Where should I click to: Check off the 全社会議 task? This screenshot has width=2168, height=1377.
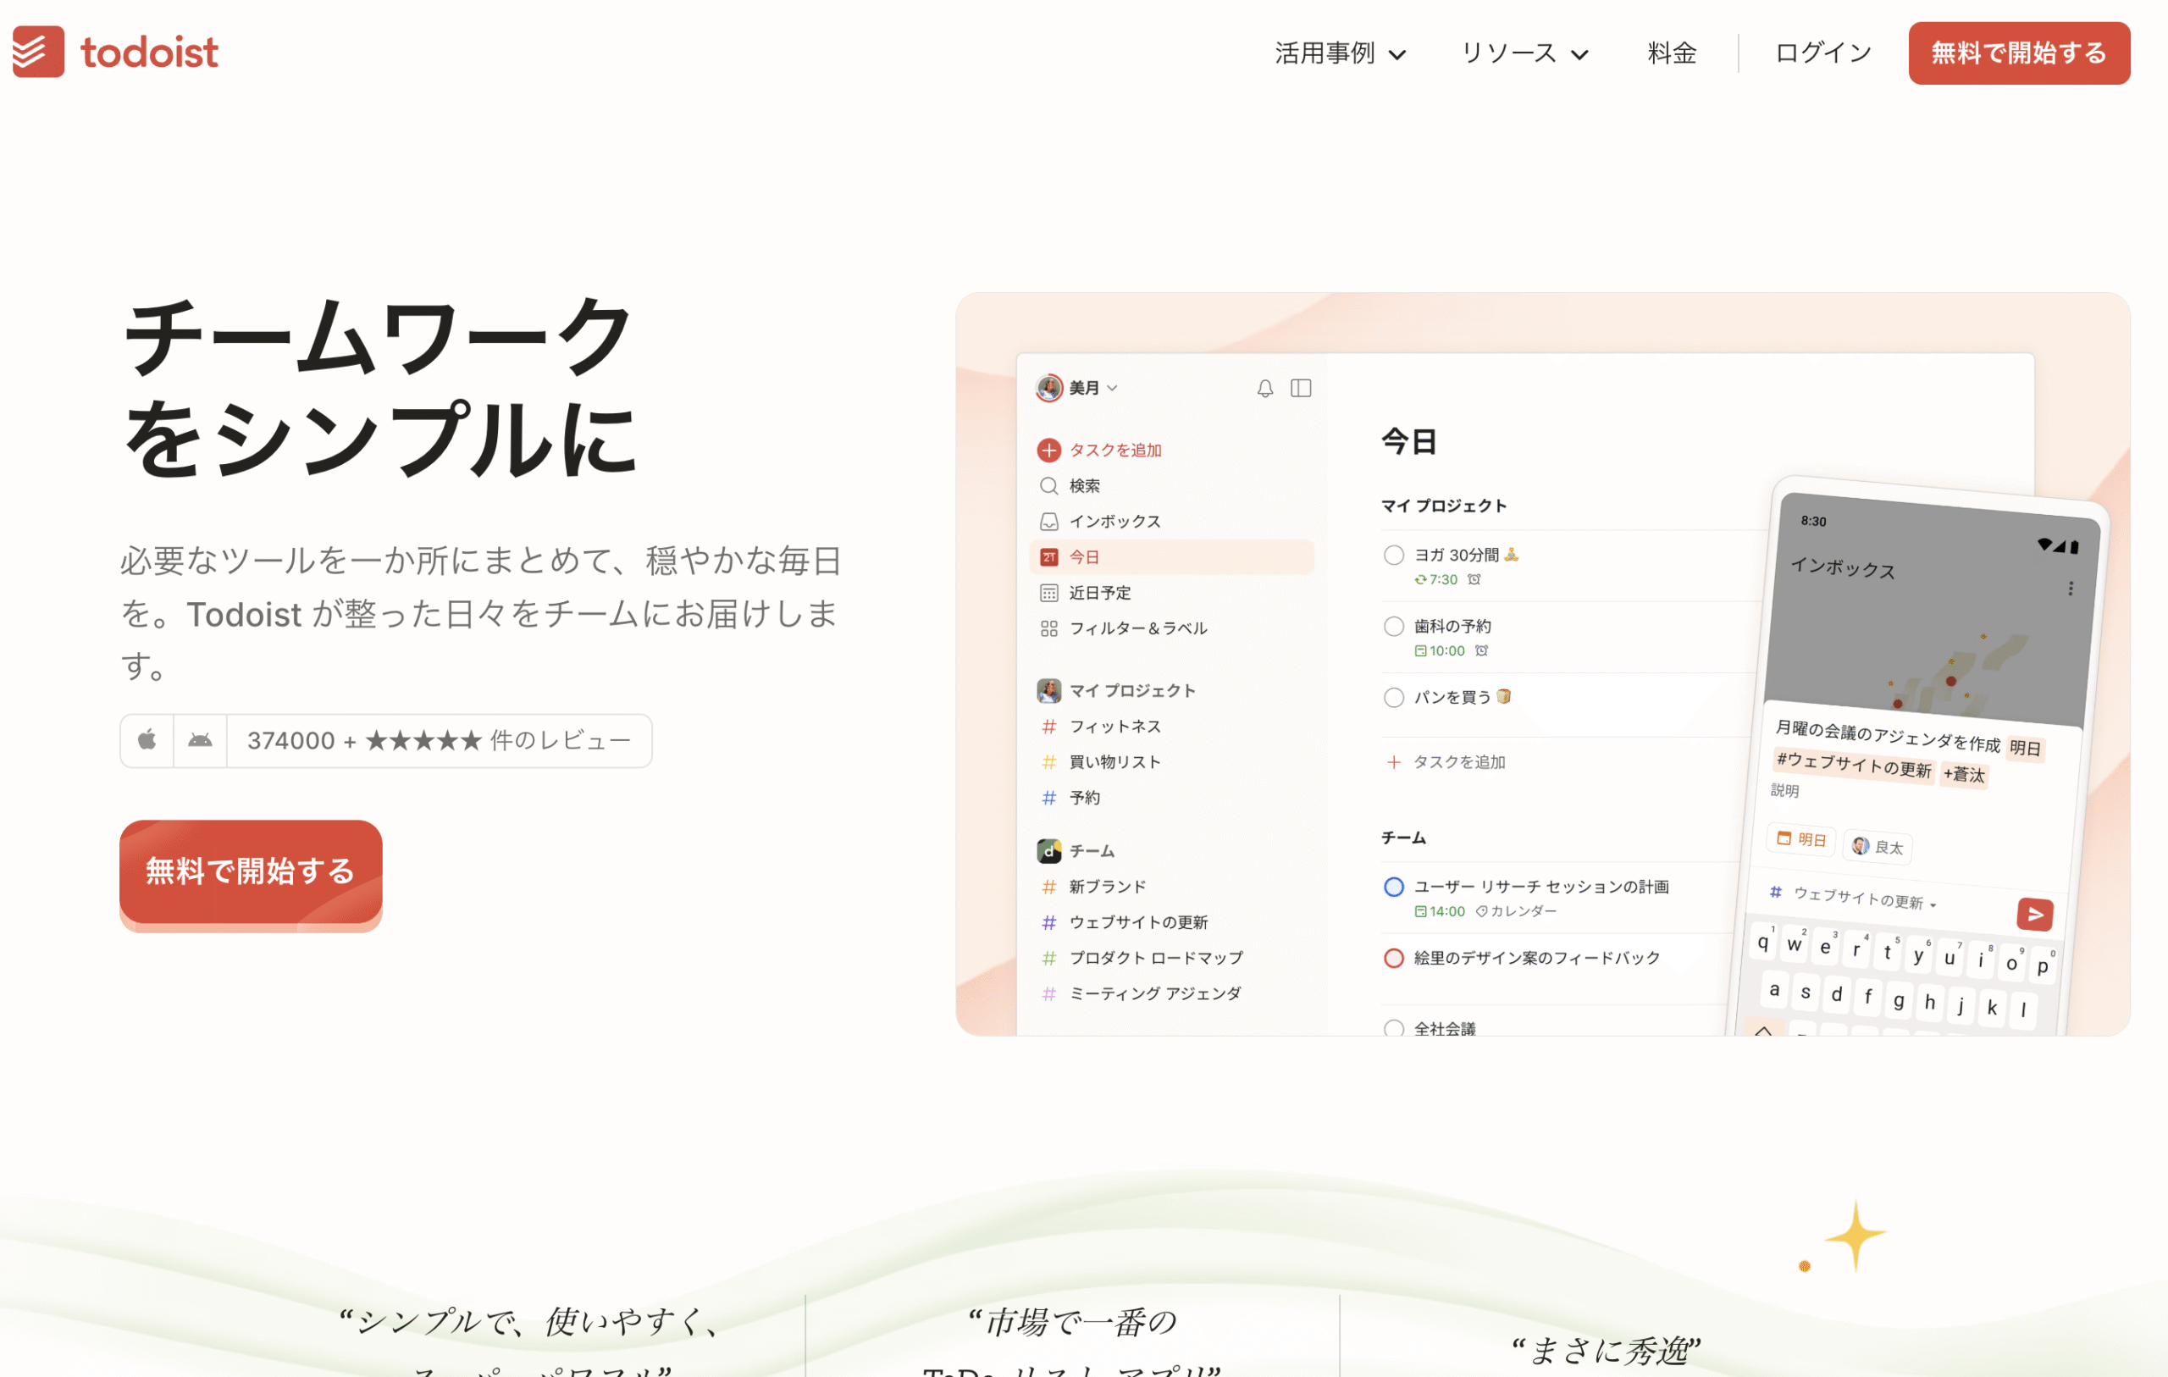1394,1027
